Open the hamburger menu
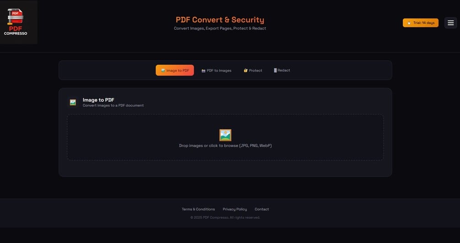 (x=450, y=23)
